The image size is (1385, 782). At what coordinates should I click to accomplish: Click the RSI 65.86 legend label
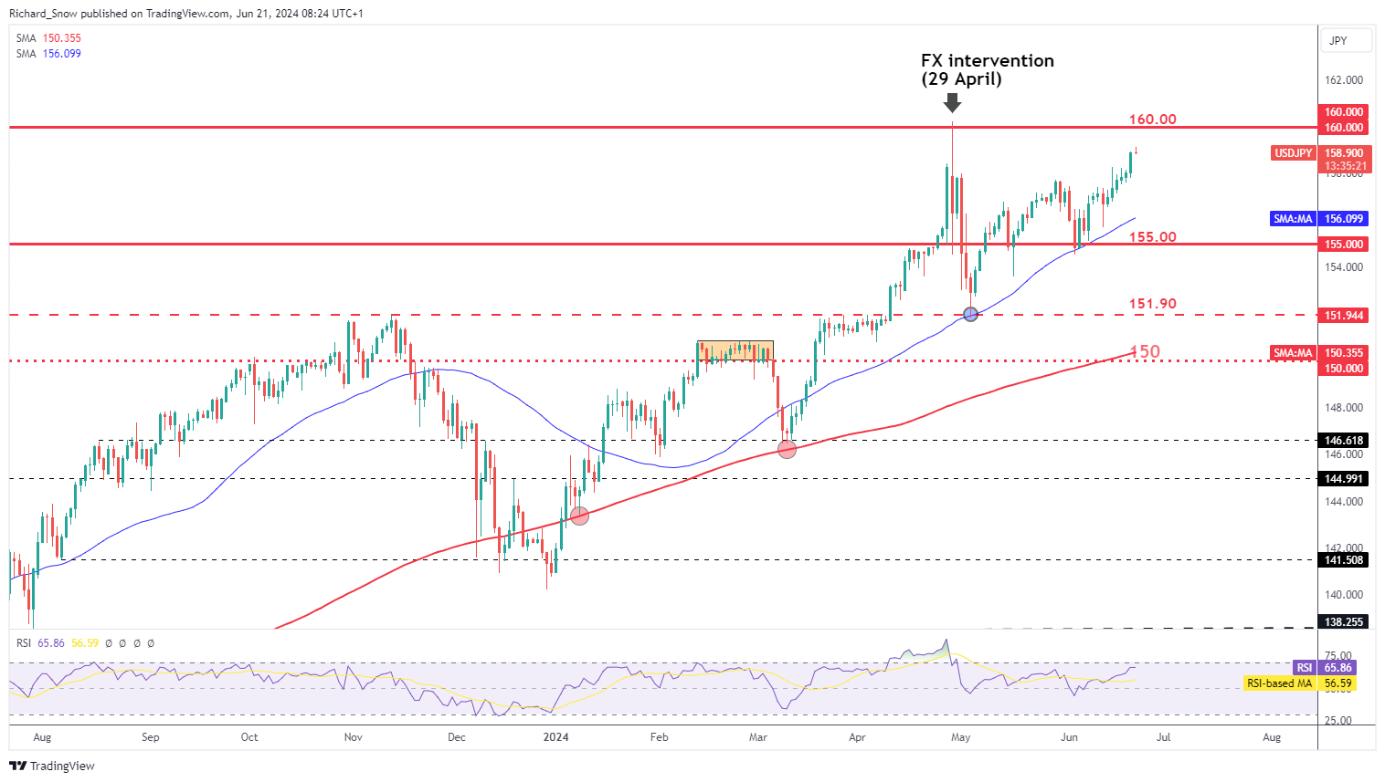coord(40,643)
